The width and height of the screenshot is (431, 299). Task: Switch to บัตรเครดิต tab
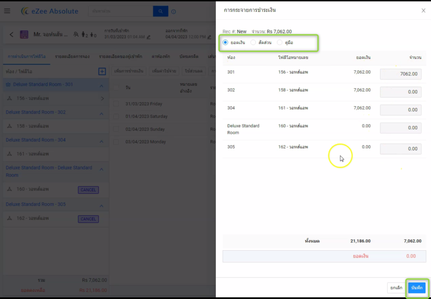[189, 56]
